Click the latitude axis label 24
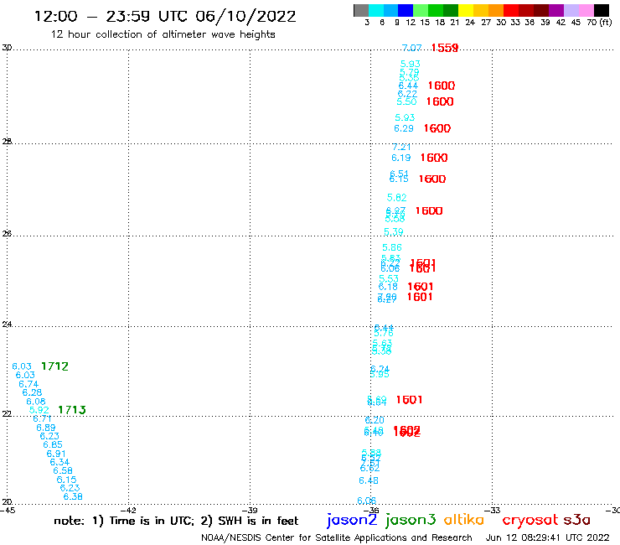 7,324
